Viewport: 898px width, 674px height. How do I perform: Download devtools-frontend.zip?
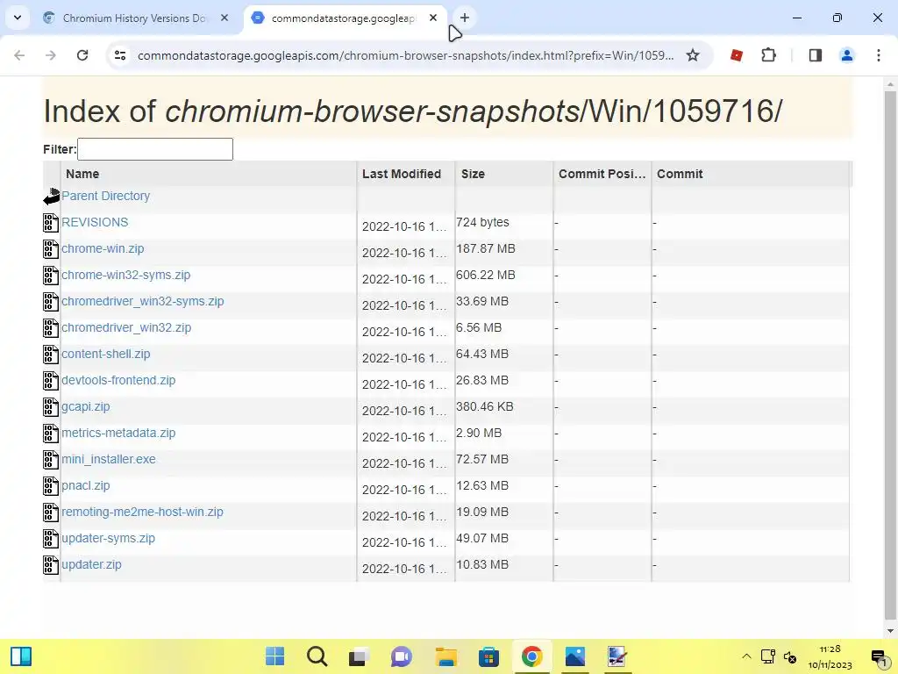(x=118, y=381)
